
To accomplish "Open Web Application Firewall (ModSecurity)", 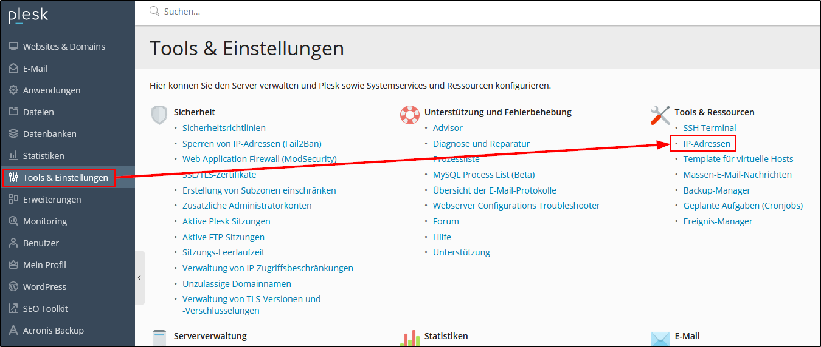I will click(260, 159).
